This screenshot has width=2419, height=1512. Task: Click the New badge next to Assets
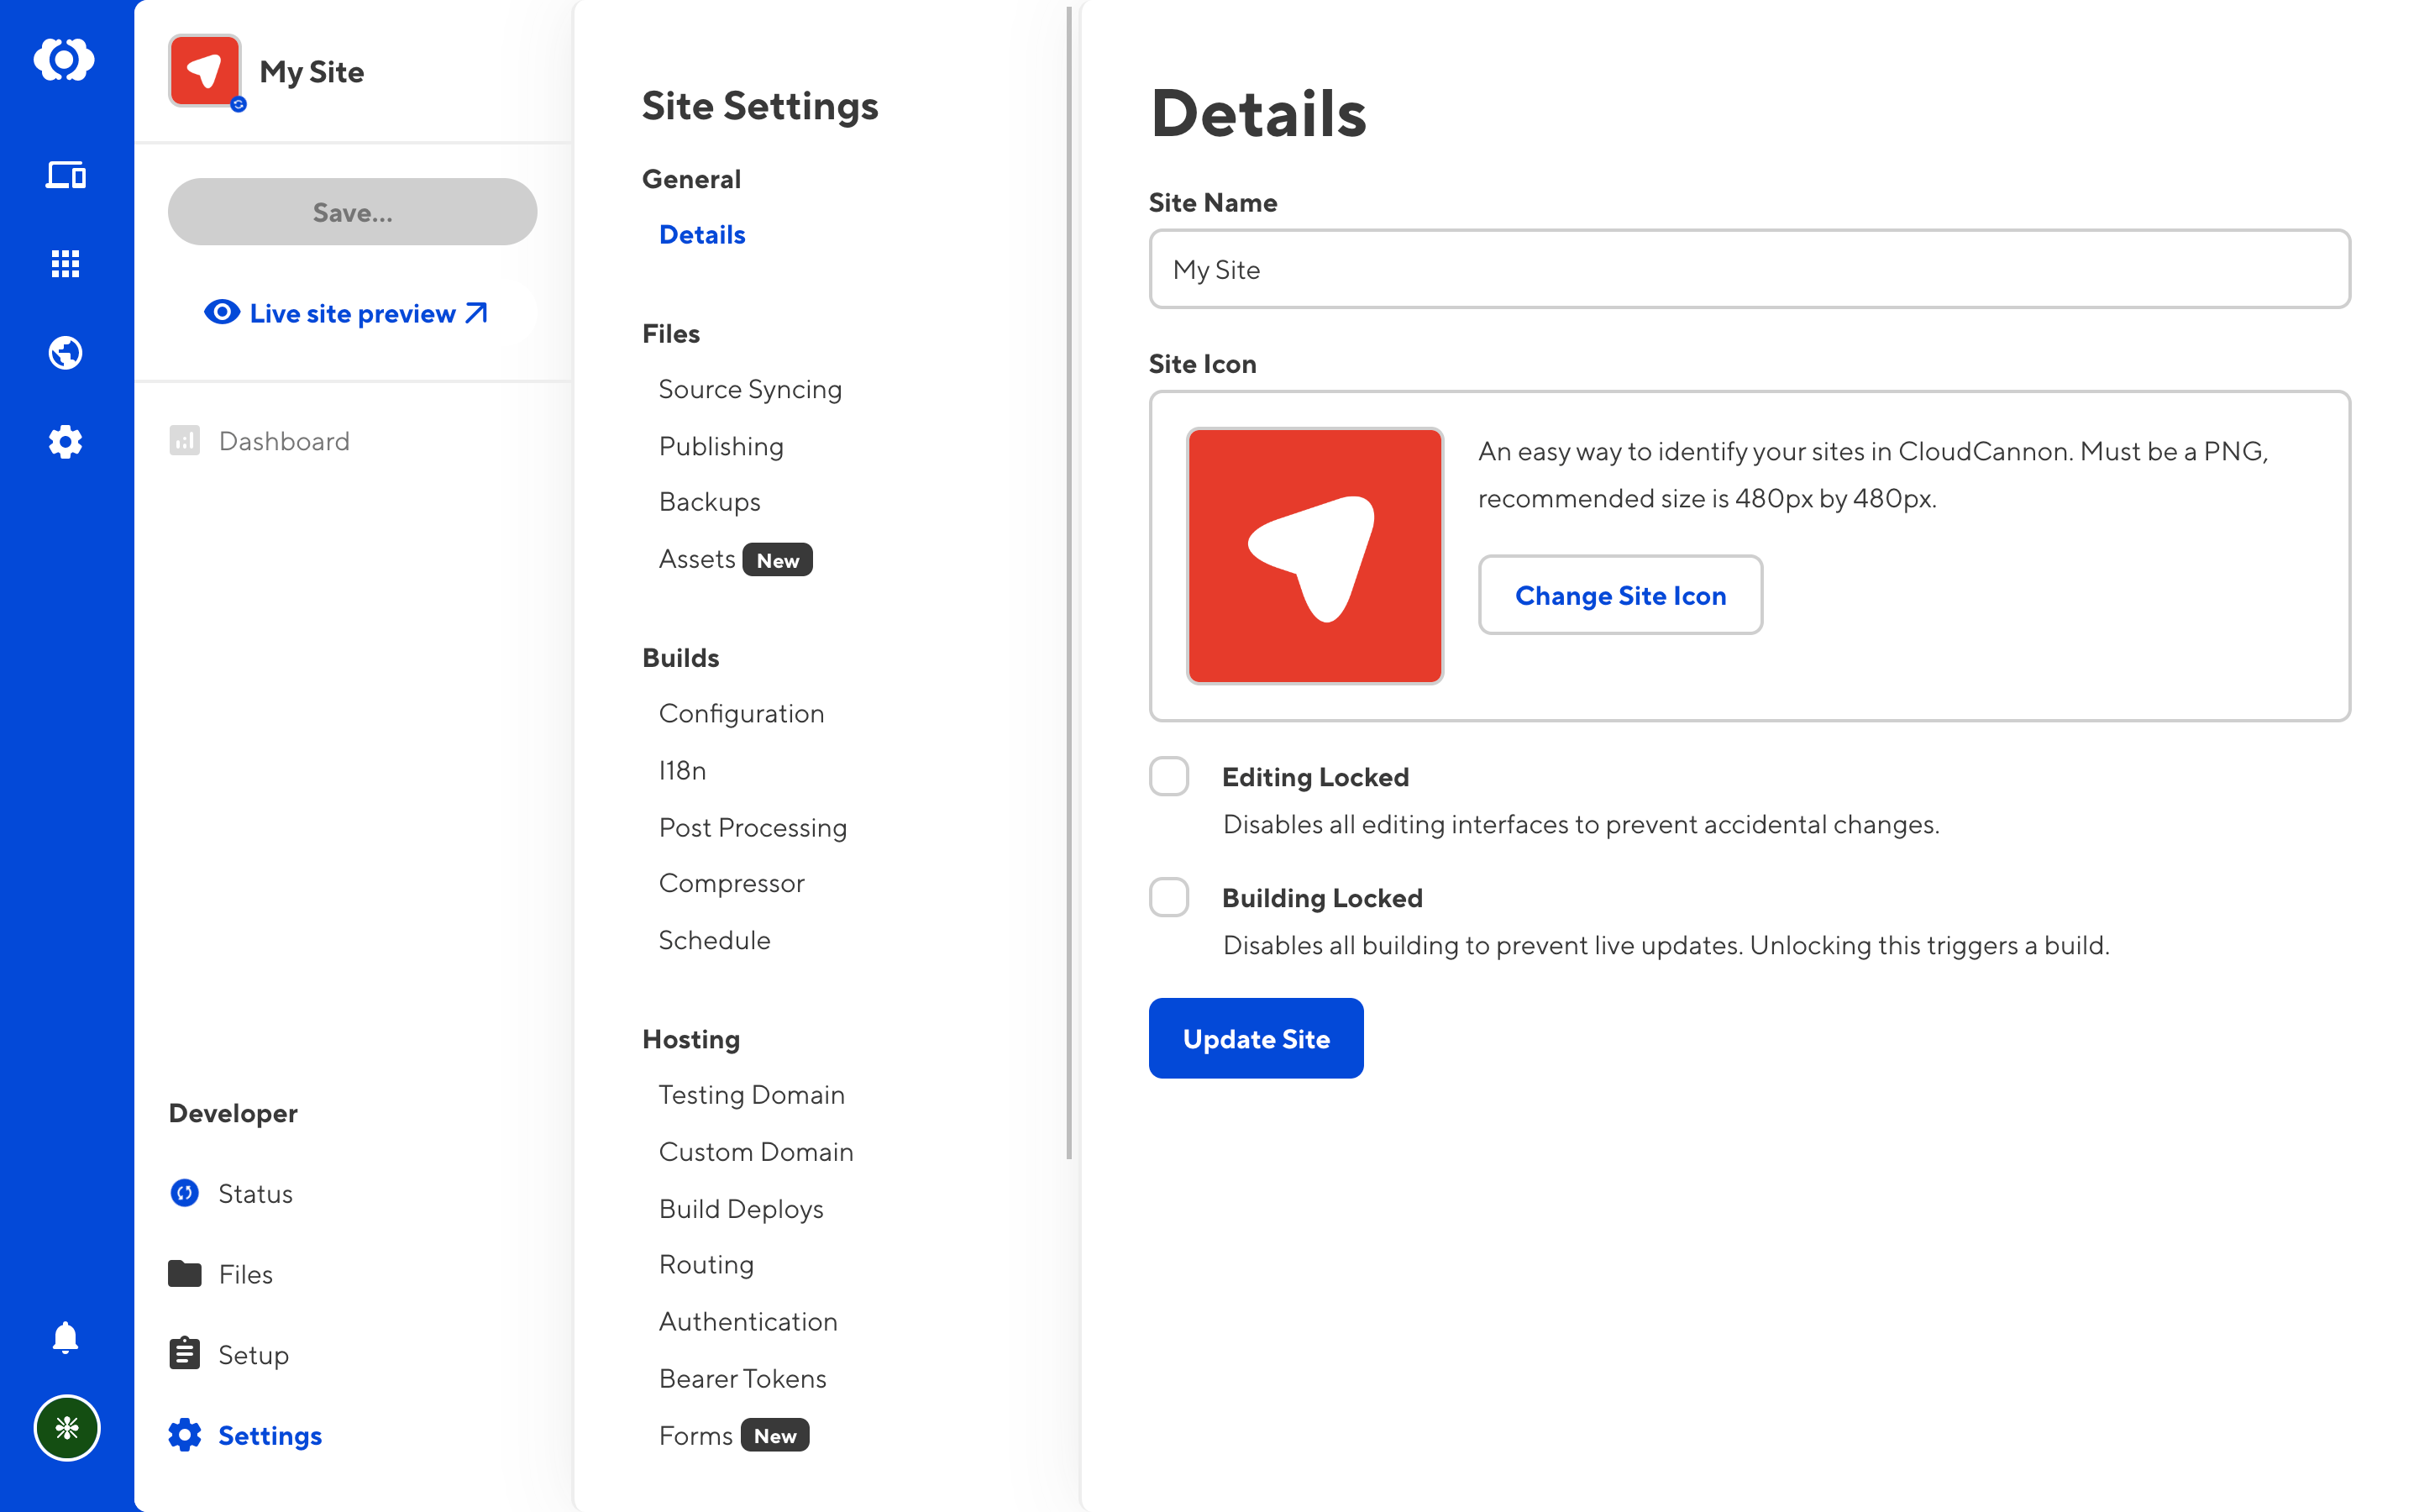click(778, 560)
